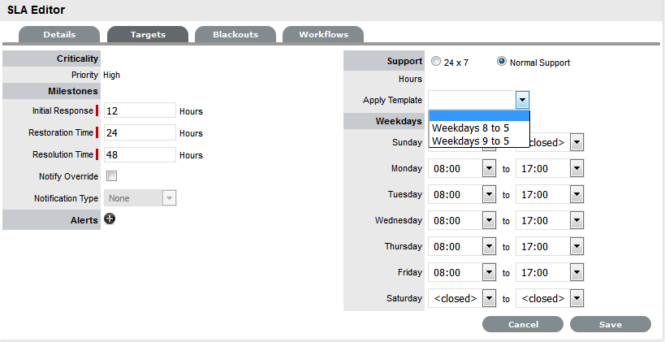Enable the Notify Override checkbox
Image resolution: width=665 pixels, height=342 pixels.
click(111, 176)
